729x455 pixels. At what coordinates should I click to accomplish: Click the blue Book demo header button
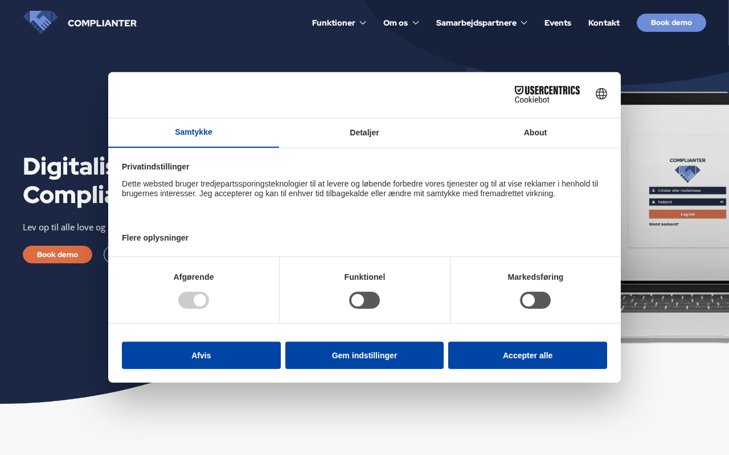point(671,23)
